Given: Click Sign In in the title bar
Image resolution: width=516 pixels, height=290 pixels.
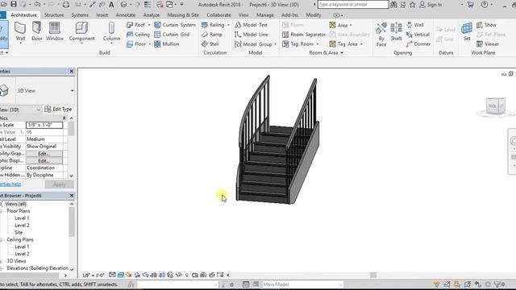Looking at the screenshot, I should click(x=431, y=5).
